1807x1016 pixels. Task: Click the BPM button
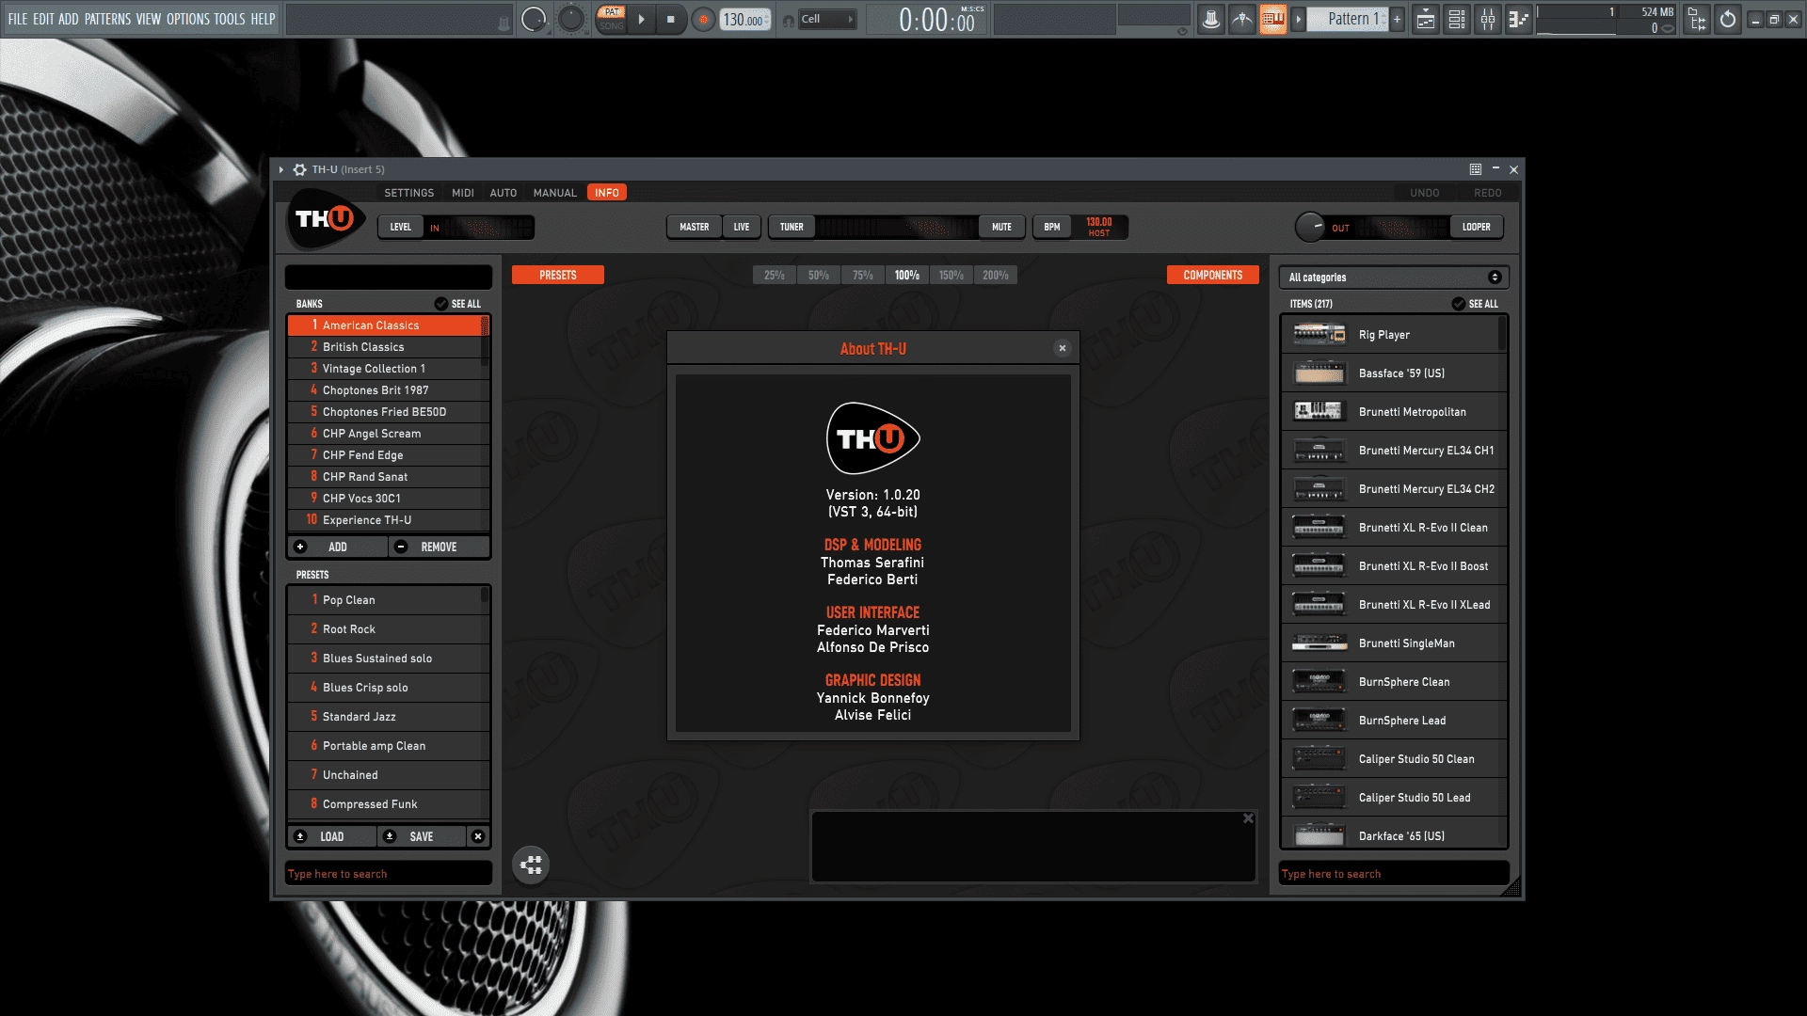(x=1052, y=227)
